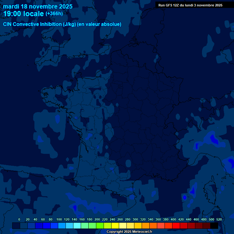Click legend label '460'
Screen dimensions: 234x234
[x=196, y=219]
